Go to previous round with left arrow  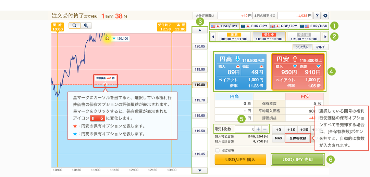[x=213, y=37]
